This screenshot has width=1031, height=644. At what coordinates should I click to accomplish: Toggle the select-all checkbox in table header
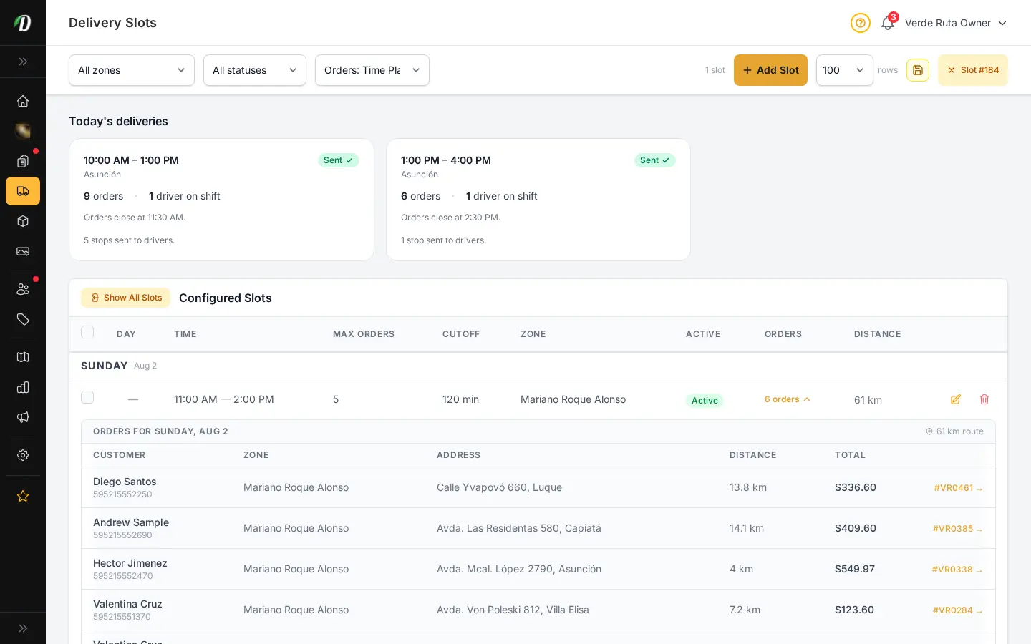tap(87, 332)
